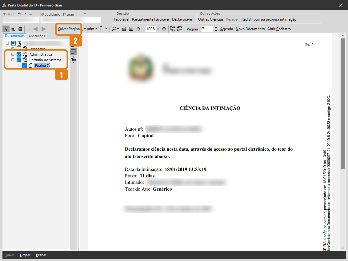Uncheck the Administrativa checkbox
This screenshot has width=348, height=261.
point(19,54)
